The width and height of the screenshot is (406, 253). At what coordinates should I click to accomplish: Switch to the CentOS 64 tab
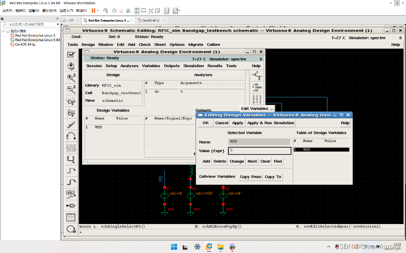[x=151, y=21]
